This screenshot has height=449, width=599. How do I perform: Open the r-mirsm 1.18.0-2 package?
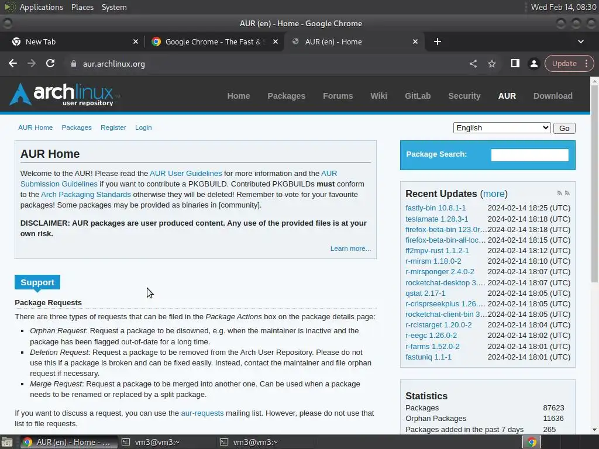[x=433, y=261]
